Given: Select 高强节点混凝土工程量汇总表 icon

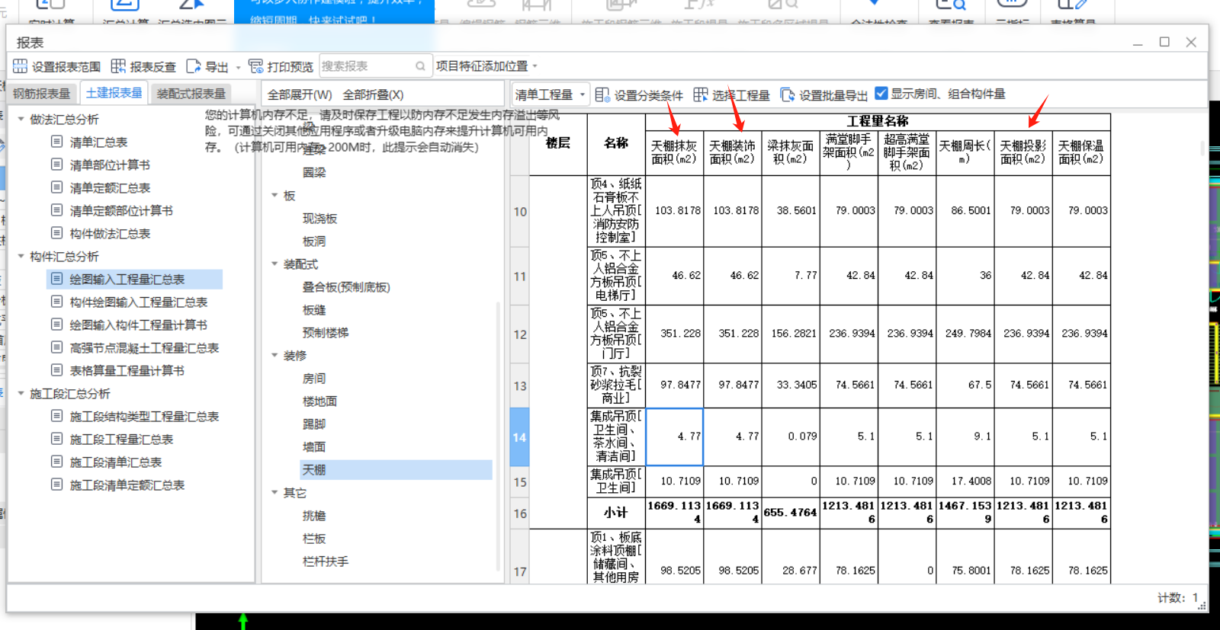Looking at the screenshot, I should click(x=56, y=347).
